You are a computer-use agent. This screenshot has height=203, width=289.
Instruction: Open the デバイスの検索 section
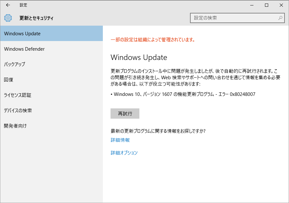[x=51, y=110]
